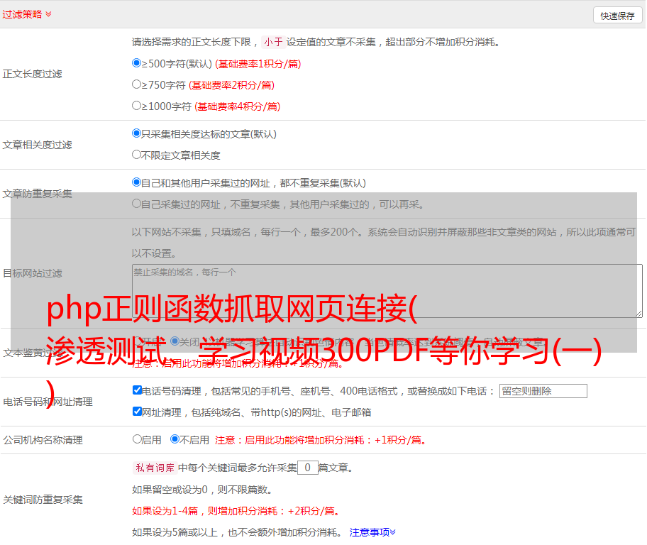Click the 关键词防重复采集 row label
The height and width of the screenshot is (545, 647).
(43, 500)
